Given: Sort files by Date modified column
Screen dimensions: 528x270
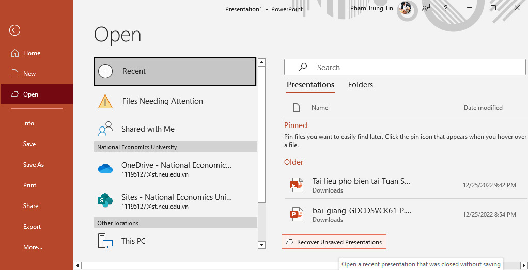Looking at the screenshot, I should pos(483,108).
